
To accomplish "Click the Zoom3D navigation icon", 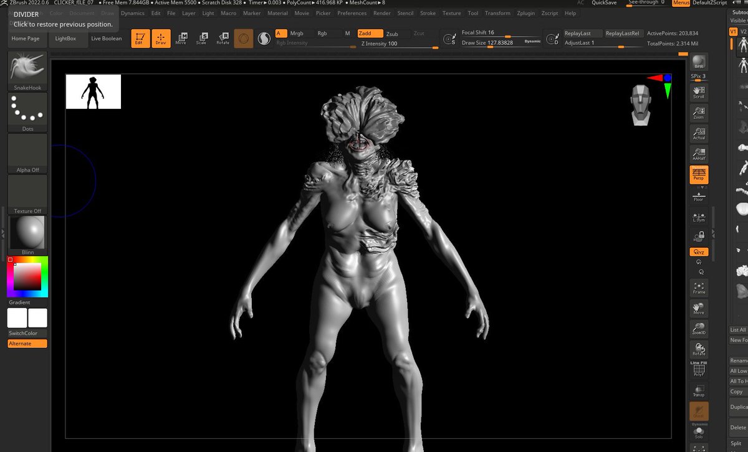I will pyautogui.click(x=698, y=328).
